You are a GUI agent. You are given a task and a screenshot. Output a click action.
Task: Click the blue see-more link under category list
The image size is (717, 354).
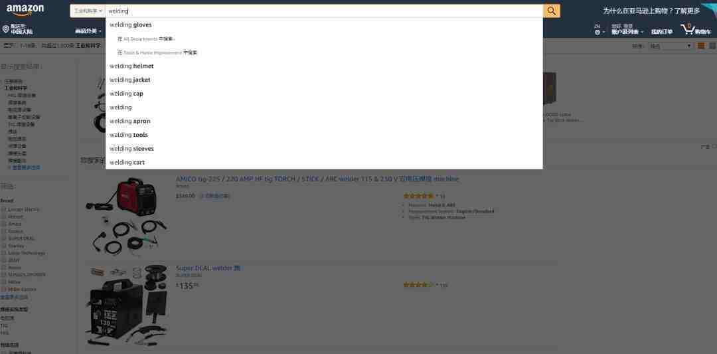pos(25,168)
